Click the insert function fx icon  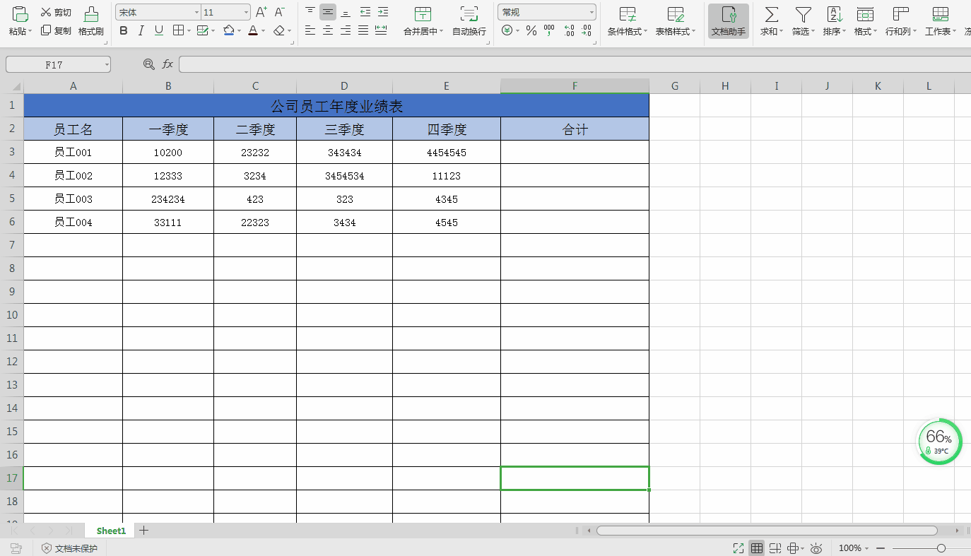click(167, 64)
